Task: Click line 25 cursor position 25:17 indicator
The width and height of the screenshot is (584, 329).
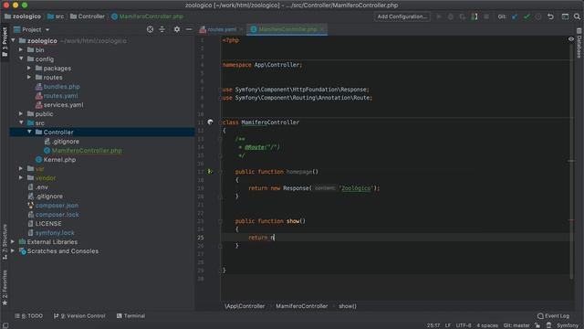Action: [433, 325]
